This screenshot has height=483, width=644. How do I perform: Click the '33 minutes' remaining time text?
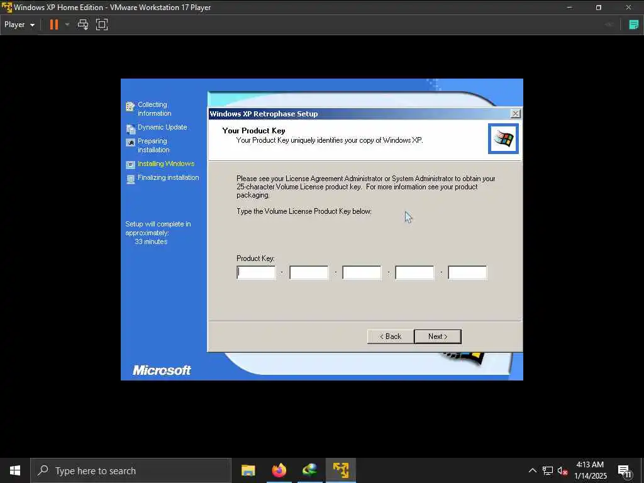pos(151,242)
